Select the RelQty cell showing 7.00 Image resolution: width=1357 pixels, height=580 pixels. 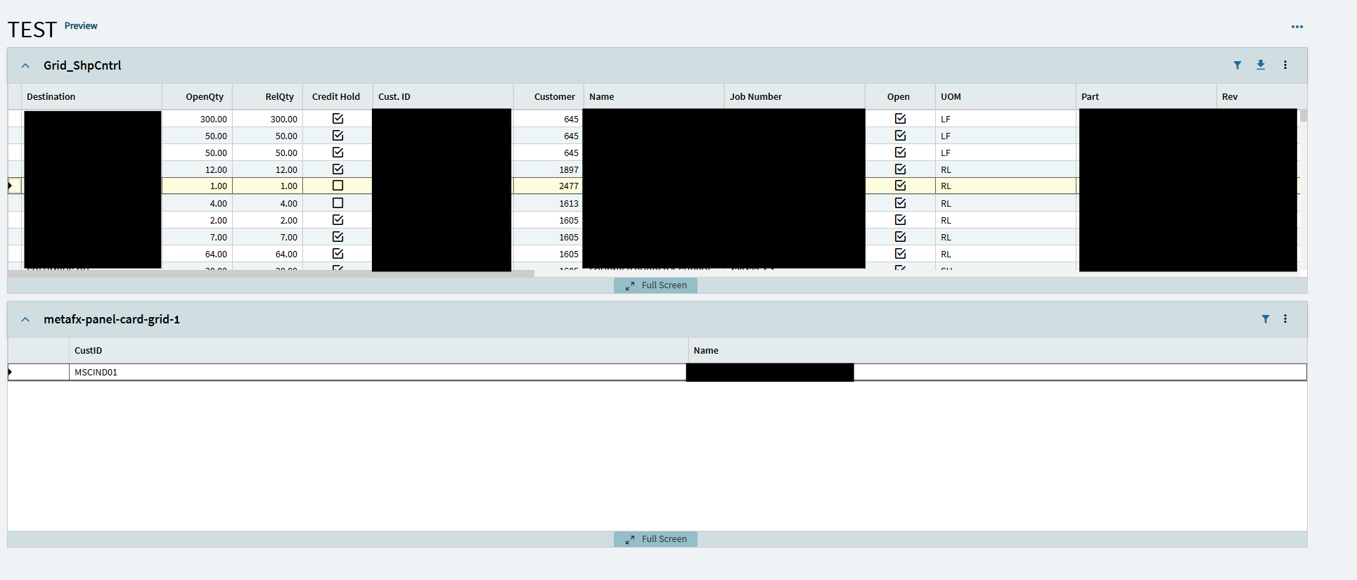(x=267, y=237)
